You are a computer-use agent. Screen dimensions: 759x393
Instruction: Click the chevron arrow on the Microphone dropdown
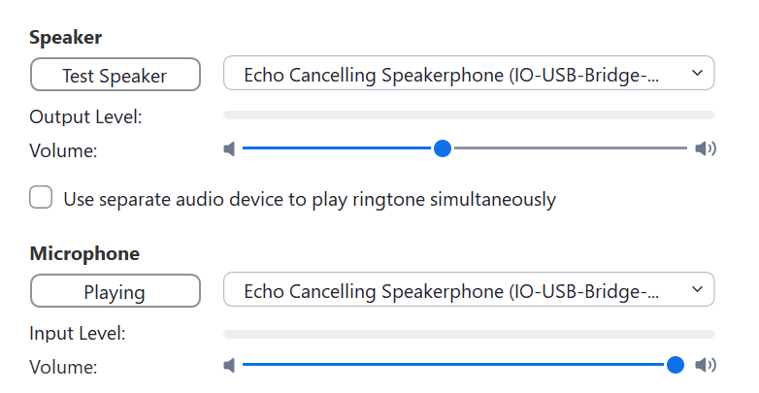[x=695, y=290]
